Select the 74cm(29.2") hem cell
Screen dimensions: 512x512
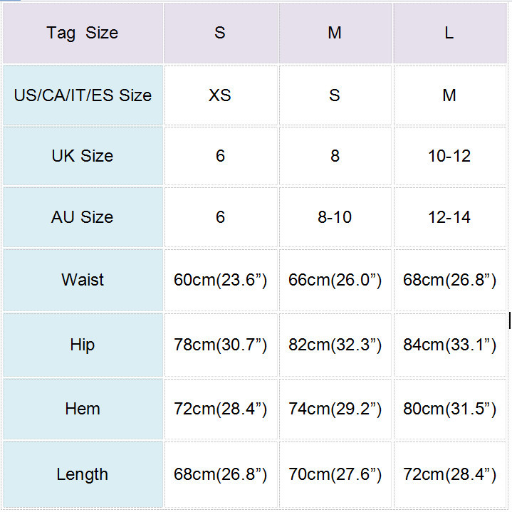coord(335,409)
